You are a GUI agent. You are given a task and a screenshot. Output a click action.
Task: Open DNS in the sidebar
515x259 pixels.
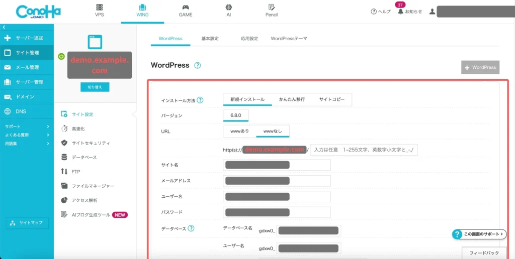[x=27, y=111]
